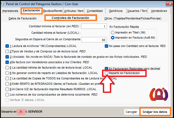
Task: Click the Segundos en Espera al Cierre field
Action: coord(94,40)
